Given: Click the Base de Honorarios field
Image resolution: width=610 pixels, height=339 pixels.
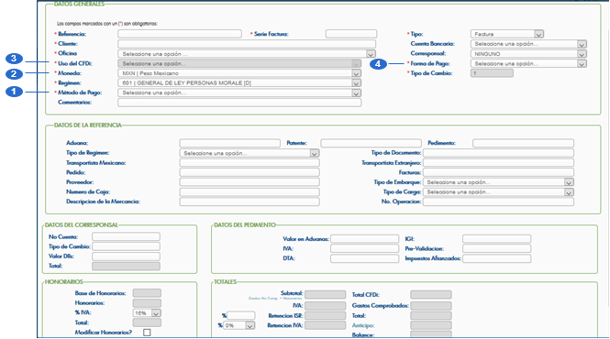Looking at the screenshot, I should point(147,293).
